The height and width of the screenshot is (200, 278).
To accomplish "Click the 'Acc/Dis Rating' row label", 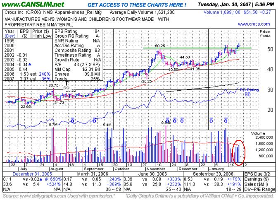I will coord(69,46).
